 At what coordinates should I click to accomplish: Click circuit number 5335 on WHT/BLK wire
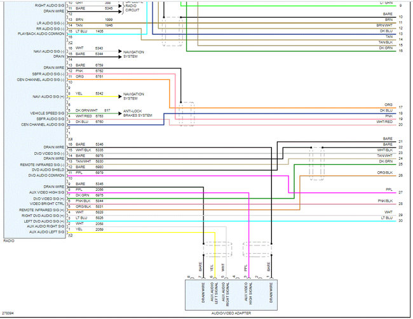point(99,150)
